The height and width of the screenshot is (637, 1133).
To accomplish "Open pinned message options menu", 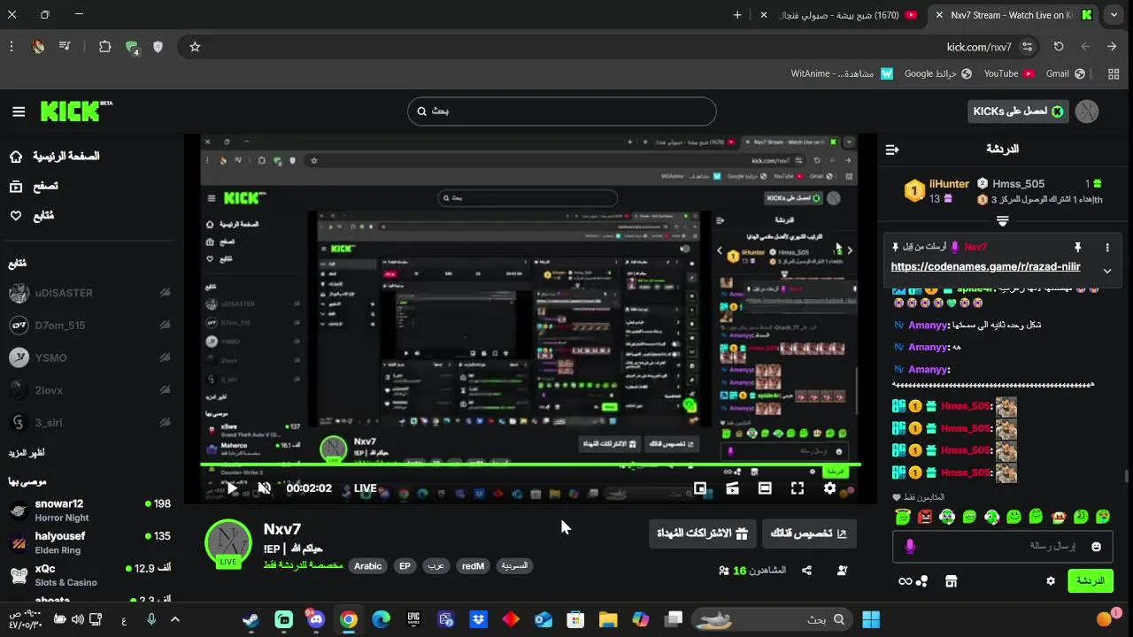I will tap(1106, 248).
